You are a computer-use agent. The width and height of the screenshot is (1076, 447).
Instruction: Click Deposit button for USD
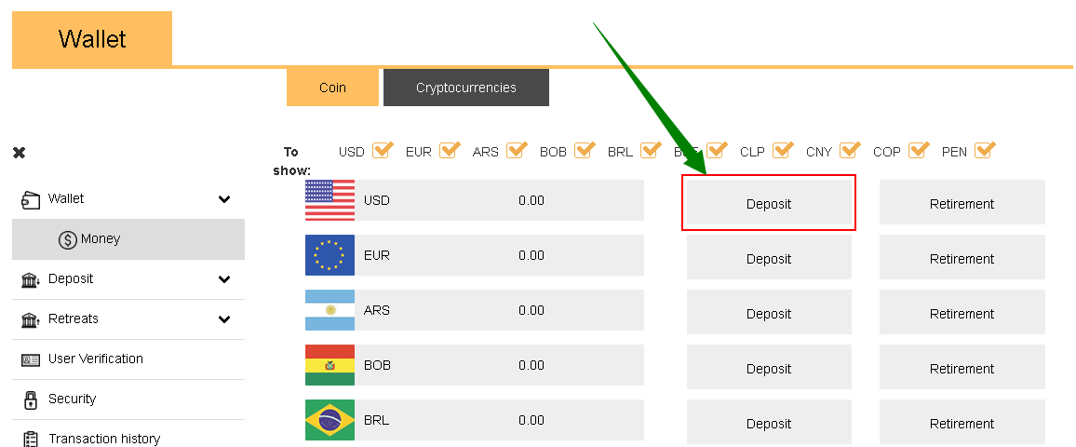769,203
